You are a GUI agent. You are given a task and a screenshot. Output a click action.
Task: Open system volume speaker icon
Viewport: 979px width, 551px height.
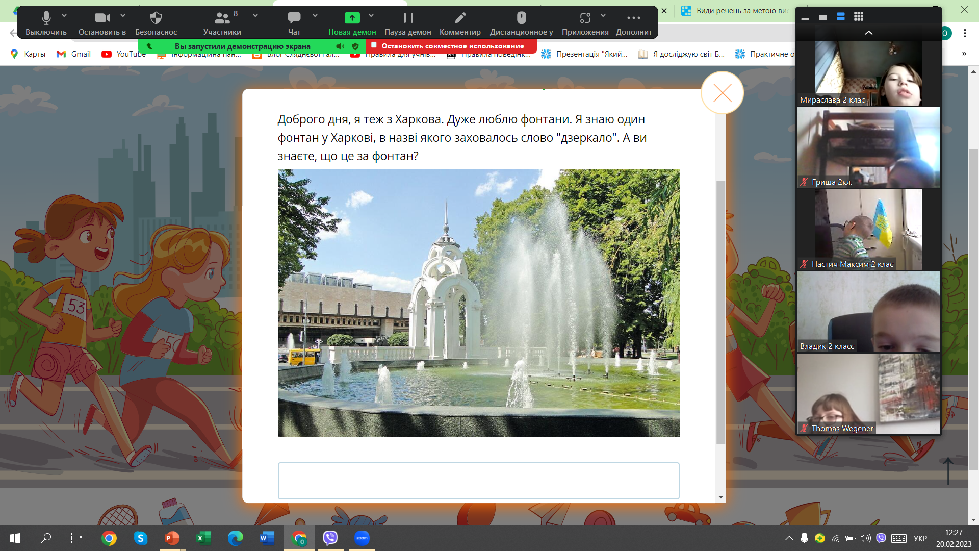click(x=865, y=538)
